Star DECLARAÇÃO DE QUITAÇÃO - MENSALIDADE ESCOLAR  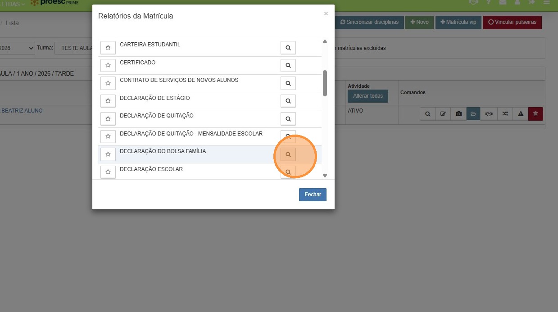tap(108, 136)
